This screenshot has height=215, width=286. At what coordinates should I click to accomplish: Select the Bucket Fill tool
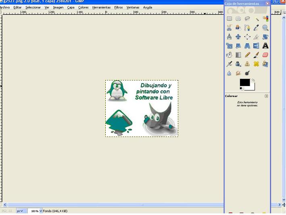click(229, 55)
